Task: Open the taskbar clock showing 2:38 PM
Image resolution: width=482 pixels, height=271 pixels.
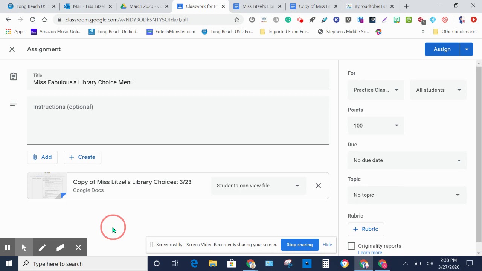Action: 448,264
